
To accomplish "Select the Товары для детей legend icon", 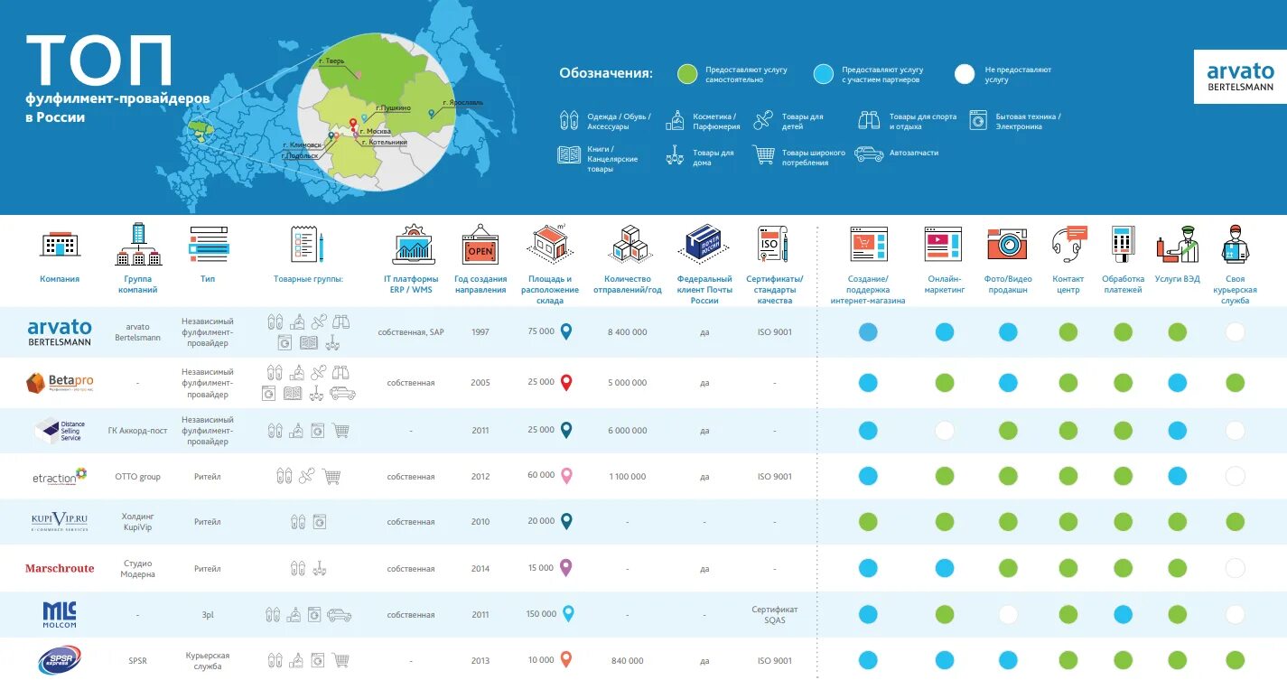I will coord(764,120).
